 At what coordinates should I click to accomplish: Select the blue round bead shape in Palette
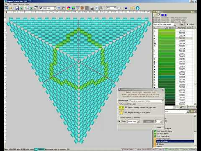pos(165,15)
